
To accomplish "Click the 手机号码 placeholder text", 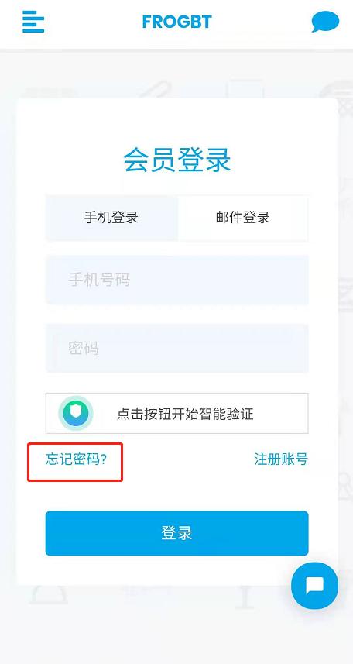I will pyautogui.click(x=99, y=280).
